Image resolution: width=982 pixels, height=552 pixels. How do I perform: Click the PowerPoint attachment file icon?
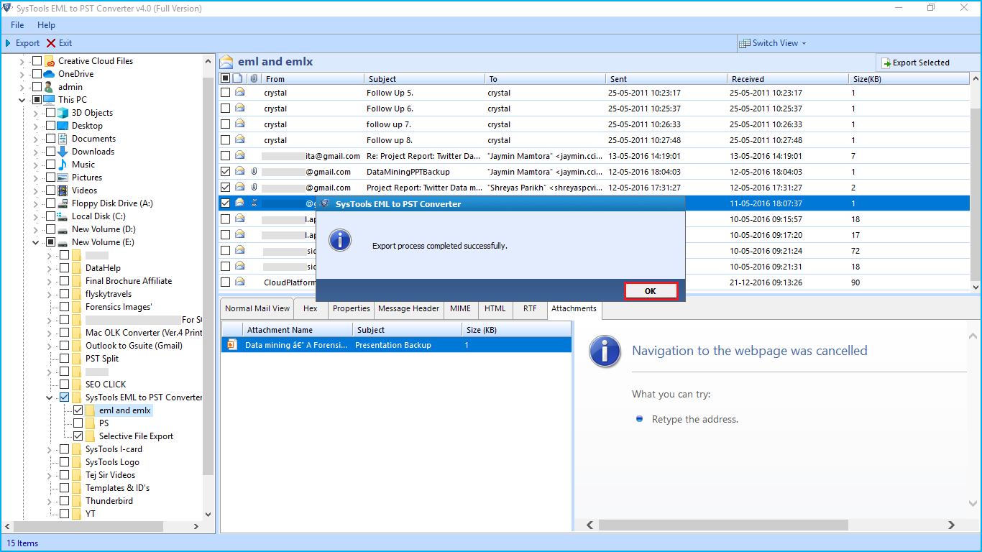coord(231,345)
